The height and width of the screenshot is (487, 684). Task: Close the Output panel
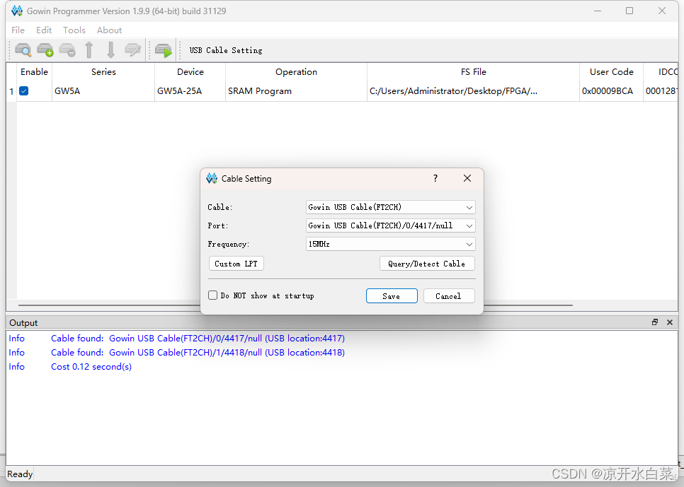[x=670, y=322]
